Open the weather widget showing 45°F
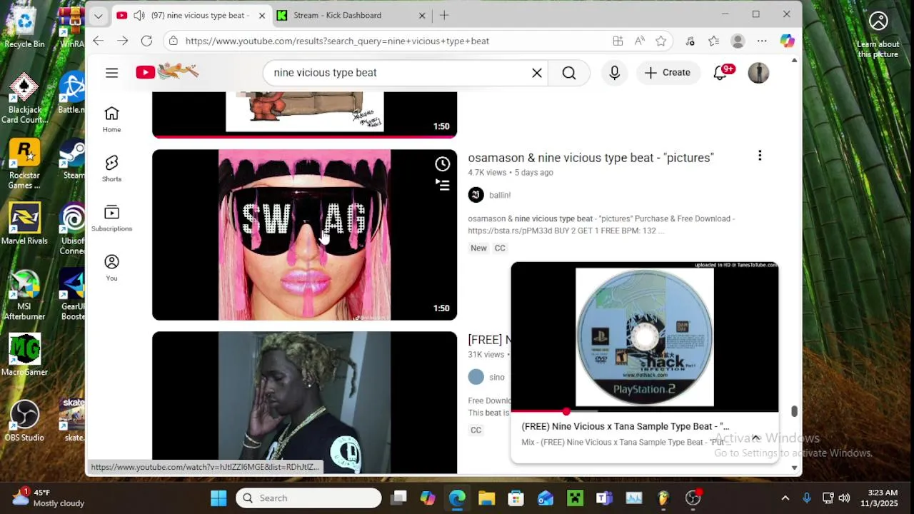Screen dimensions: 914x514 click(x=49, y=498)
